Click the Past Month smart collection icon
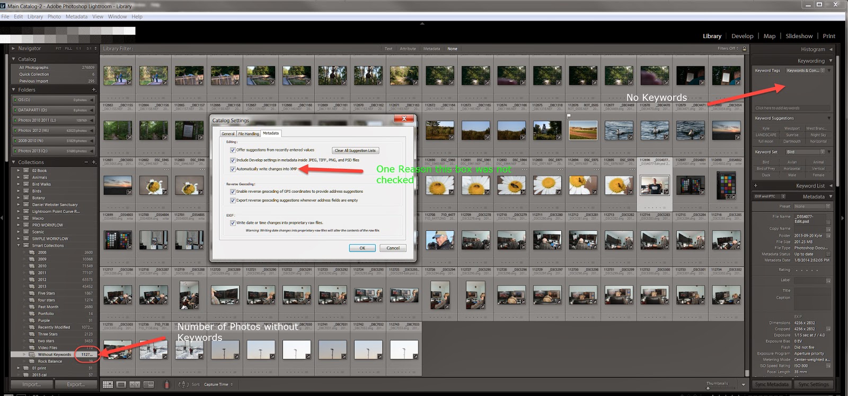The width and height of the screenshot is (848, 396). pos(32,307)
